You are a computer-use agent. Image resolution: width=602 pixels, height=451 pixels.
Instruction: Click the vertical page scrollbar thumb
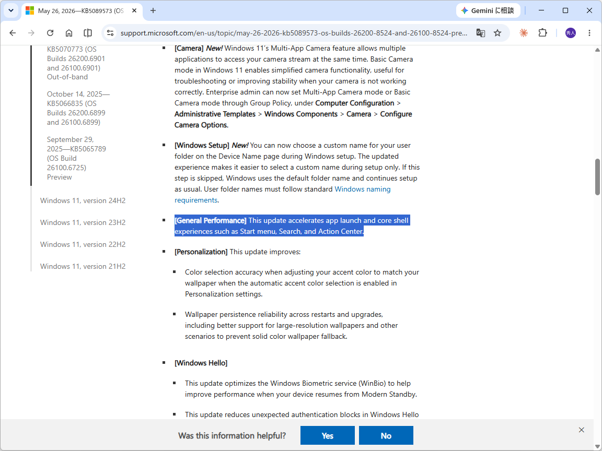tap(597, 177)
